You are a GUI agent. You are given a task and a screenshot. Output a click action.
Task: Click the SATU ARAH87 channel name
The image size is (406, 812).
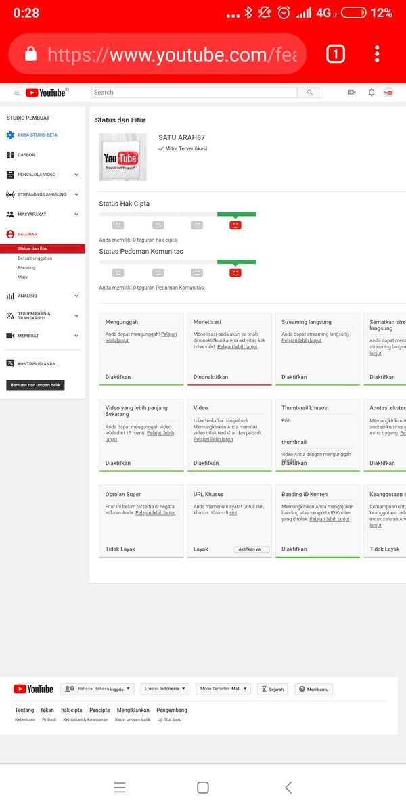pos(182,137)
